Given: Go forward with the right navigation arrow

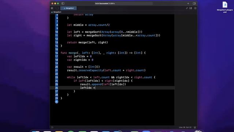Looking at the screenshot, I should [58, 8].
